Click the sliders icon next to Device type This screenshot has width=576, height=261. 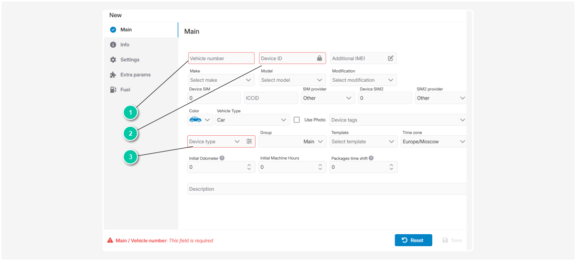pos(249,141)
